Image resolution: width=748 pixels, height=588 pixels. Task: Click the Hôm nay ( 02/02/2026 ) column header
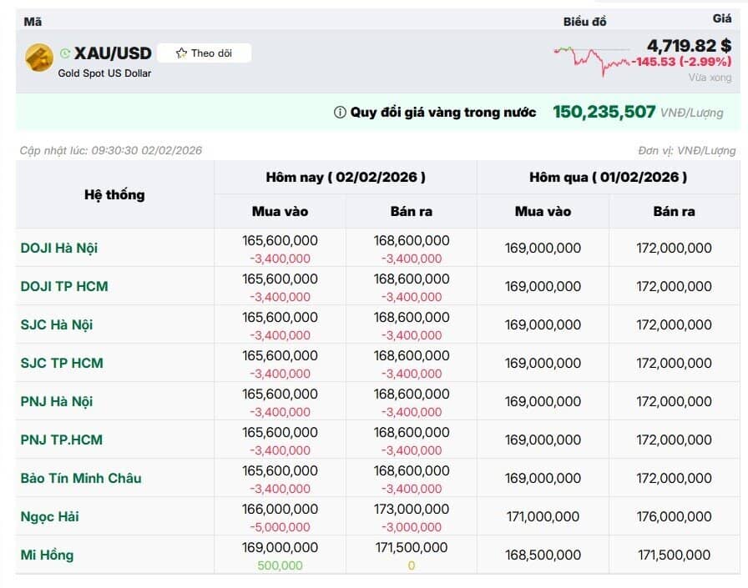coord(346,177)
